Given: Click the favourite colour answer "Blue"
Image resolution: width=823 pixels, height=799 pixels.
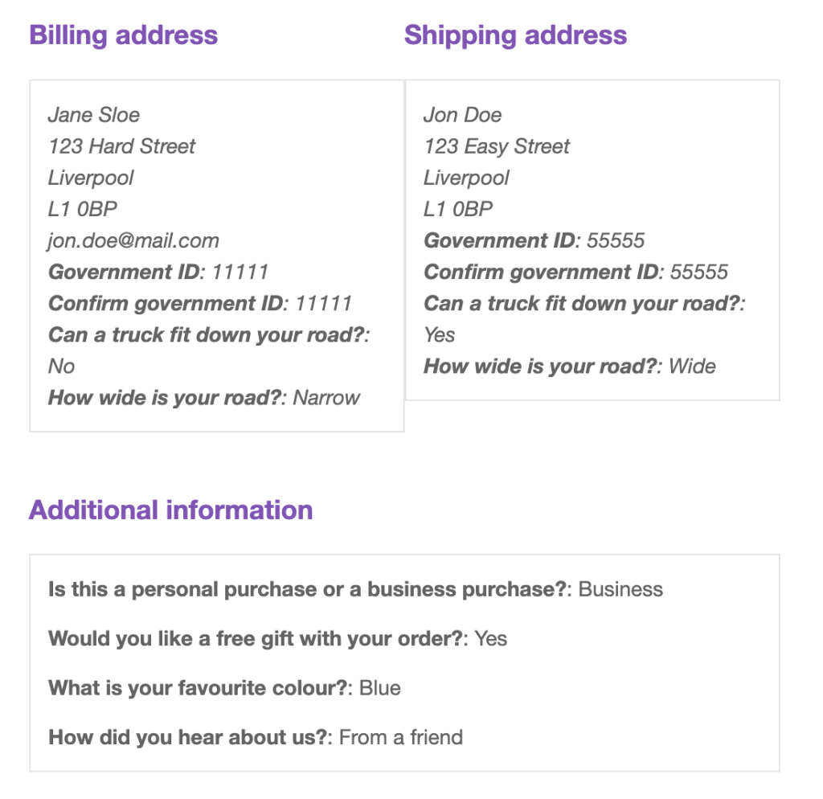Looking at the screenshot, I should [x=379, y=688].
